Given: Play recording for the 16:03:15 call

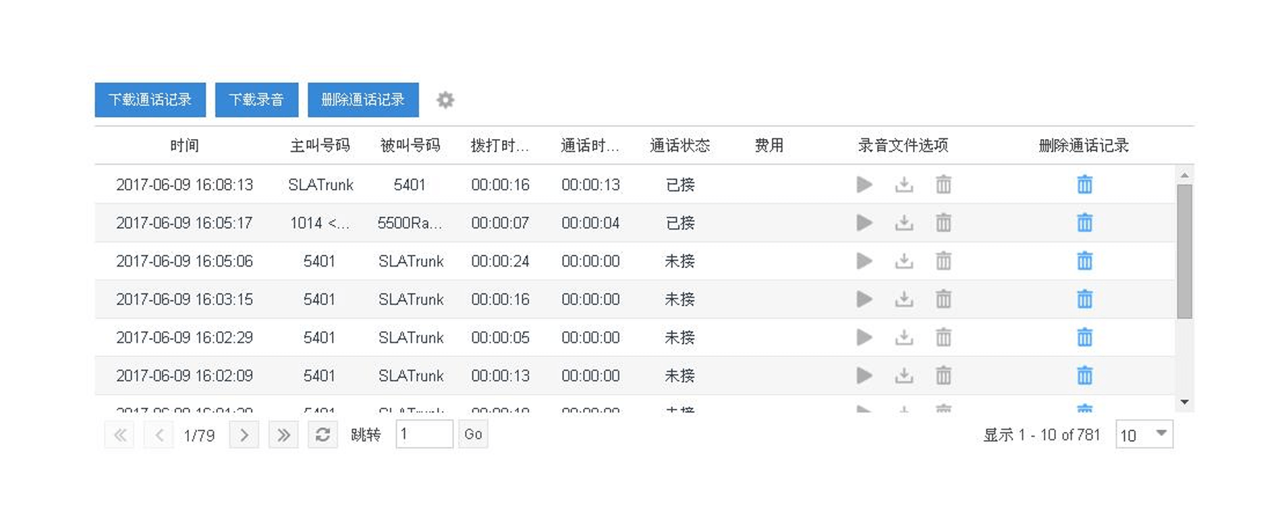Looking at the screenshot, I should click(x=864, y=299).
